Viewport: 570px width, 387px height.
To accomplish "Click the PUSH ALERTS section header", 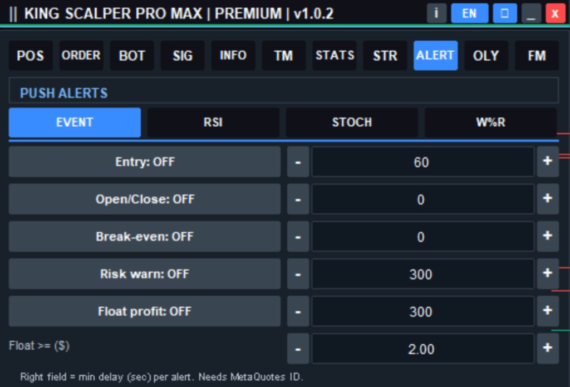I will [283, 90].
